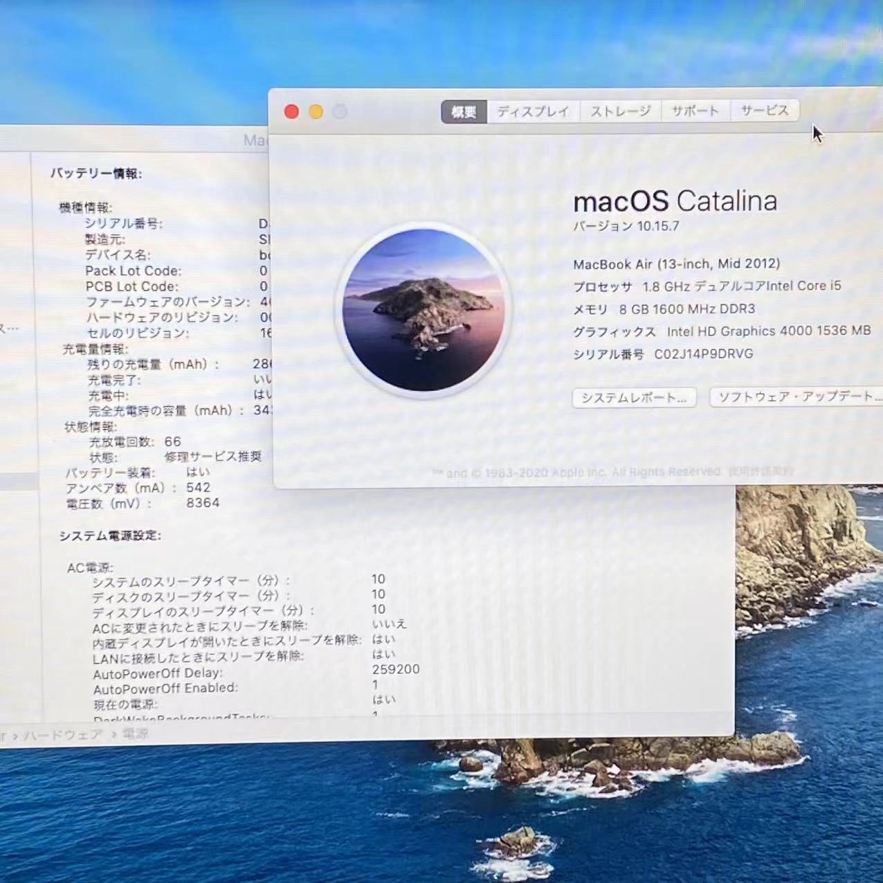
Task: Select 電源 in the breadcrumb path
Action: (x=136, y=736)
